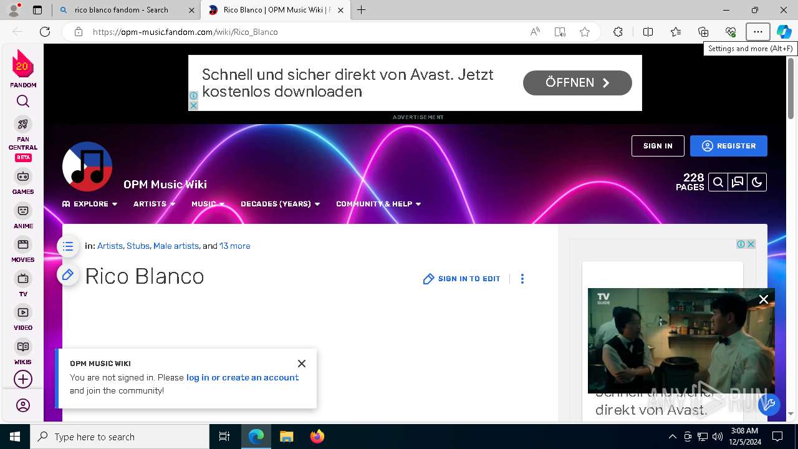Click the OPM Music Wiki logo

87,167
